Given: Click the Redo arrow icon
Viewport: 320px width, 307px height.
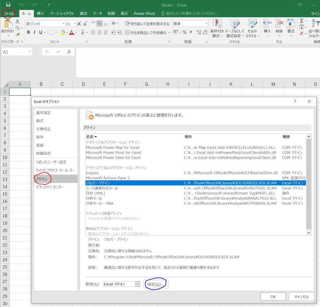Looking at the screenshot, I should [34, 5].
